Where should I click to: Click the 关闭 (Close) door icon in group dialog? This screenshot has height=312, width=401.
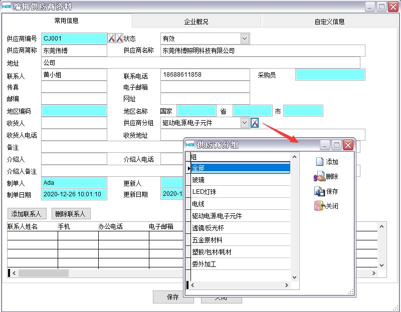pyautogui.click(x=319, y=206)
